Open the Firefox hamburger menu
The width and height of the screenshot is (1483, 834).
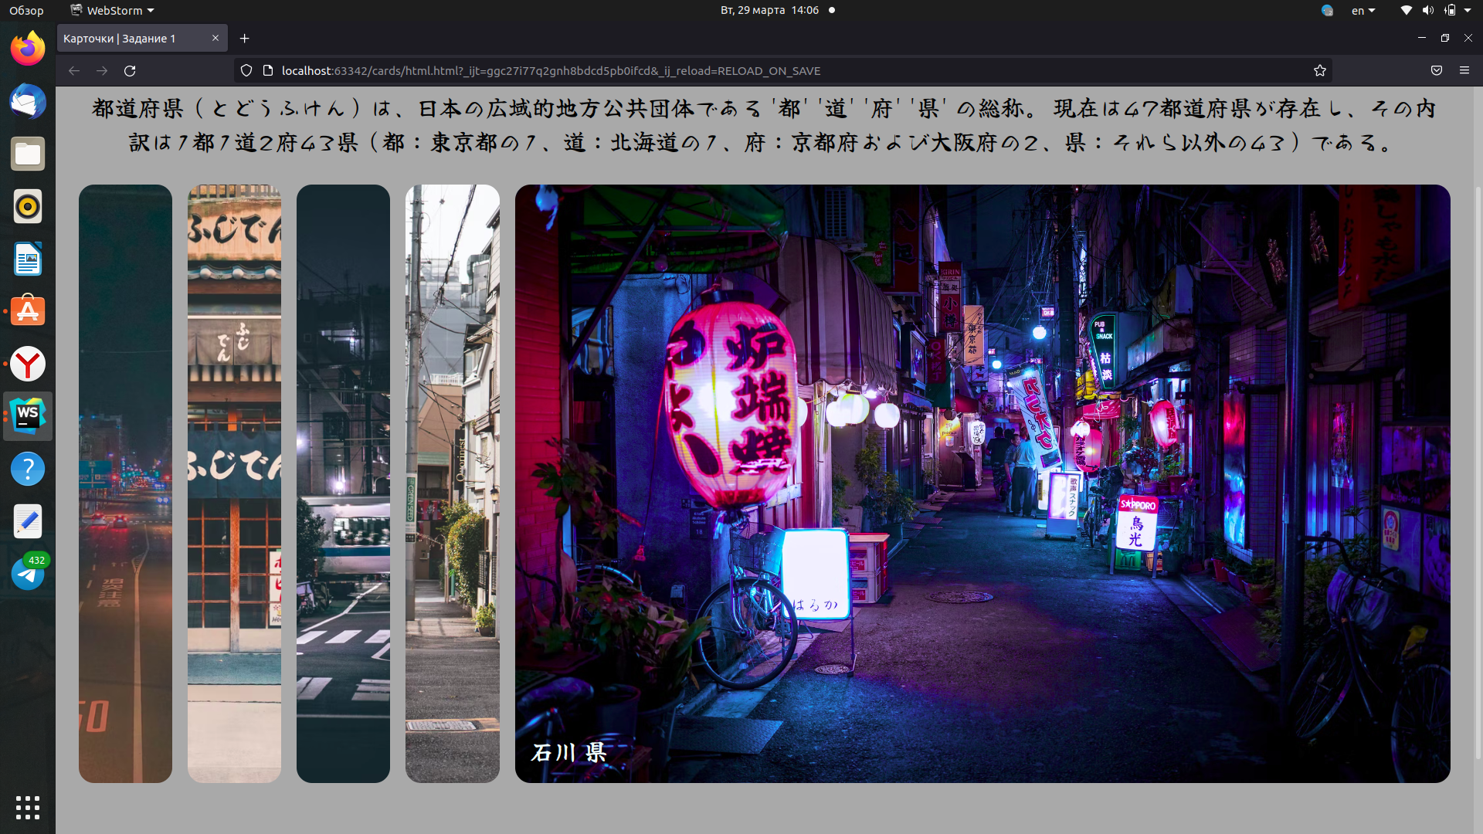pyautogui.click(x=1464, y=70)
